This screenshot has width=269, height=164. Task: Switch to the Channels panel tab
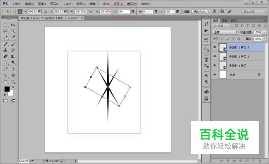[224, 21]
